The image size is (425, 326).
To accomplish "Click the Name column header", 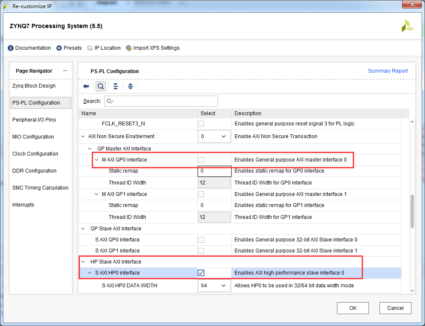I will pos(138,113).
